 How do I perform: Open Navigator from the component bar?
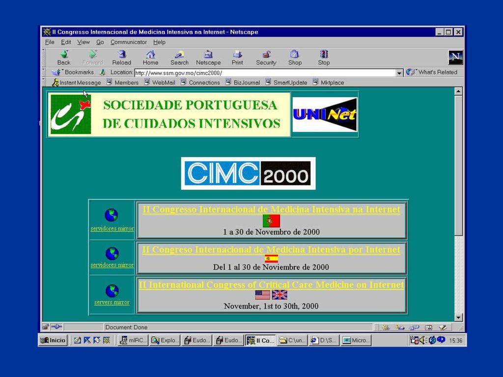click(385, 327)
